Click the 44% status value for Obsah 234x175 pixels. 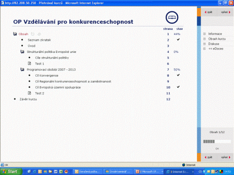tap(177, 34)
